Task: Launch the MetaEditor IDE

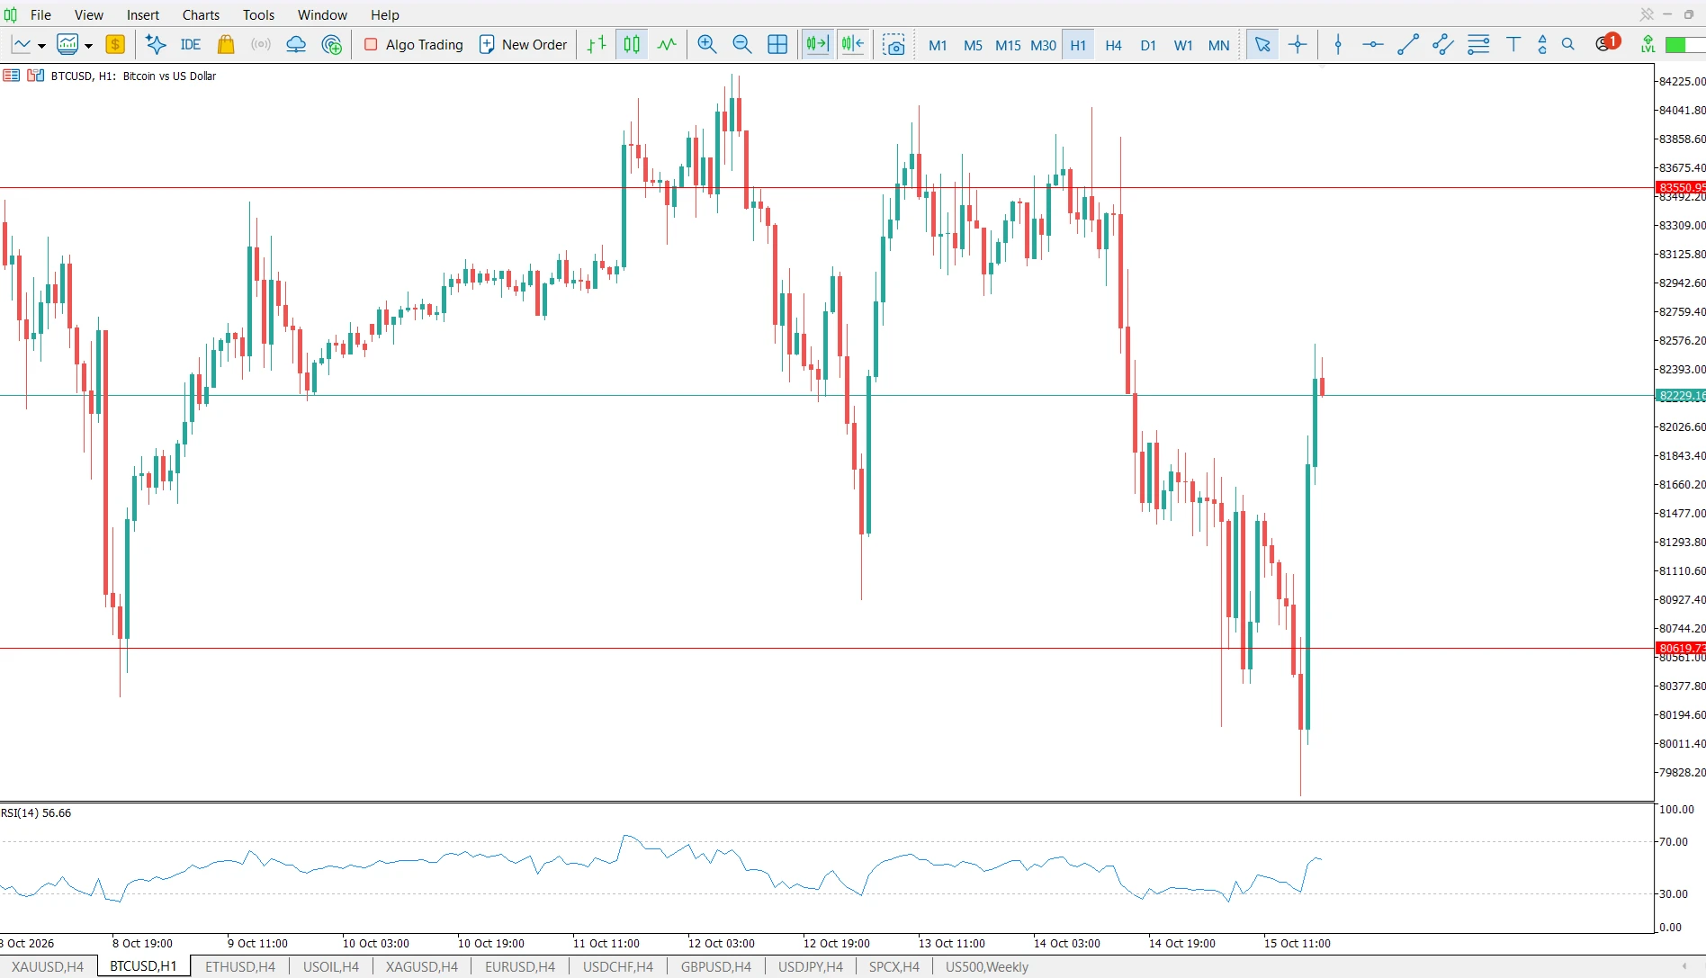Action: tap(190, 44)
